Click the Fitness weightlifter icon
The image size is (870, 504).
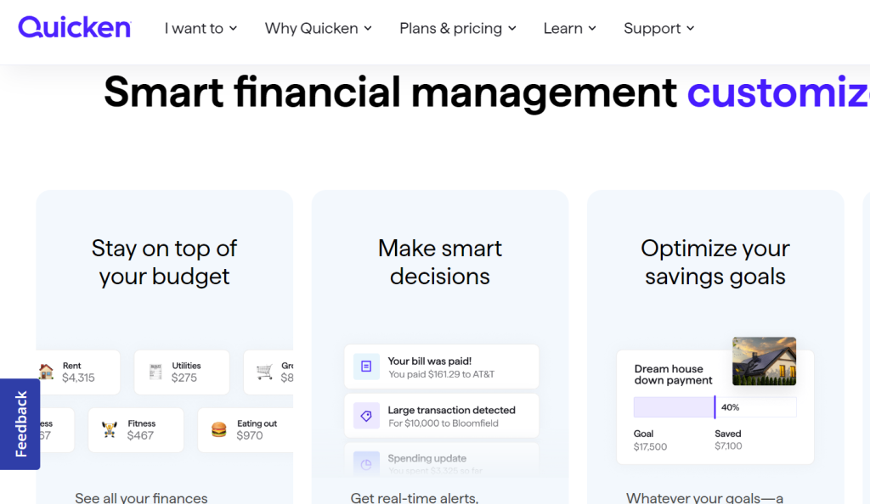109,429
